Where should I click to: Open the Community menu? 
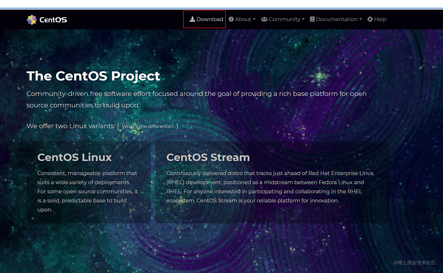pos(283,19)
